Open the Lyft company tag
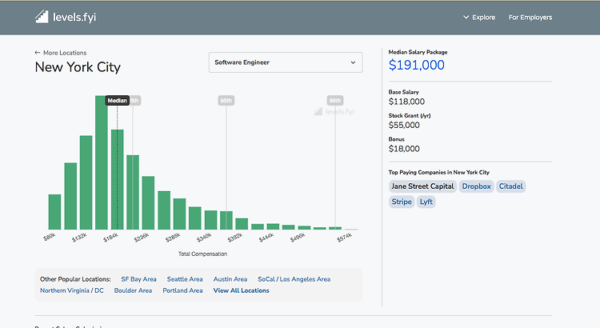 pos(426,202)
